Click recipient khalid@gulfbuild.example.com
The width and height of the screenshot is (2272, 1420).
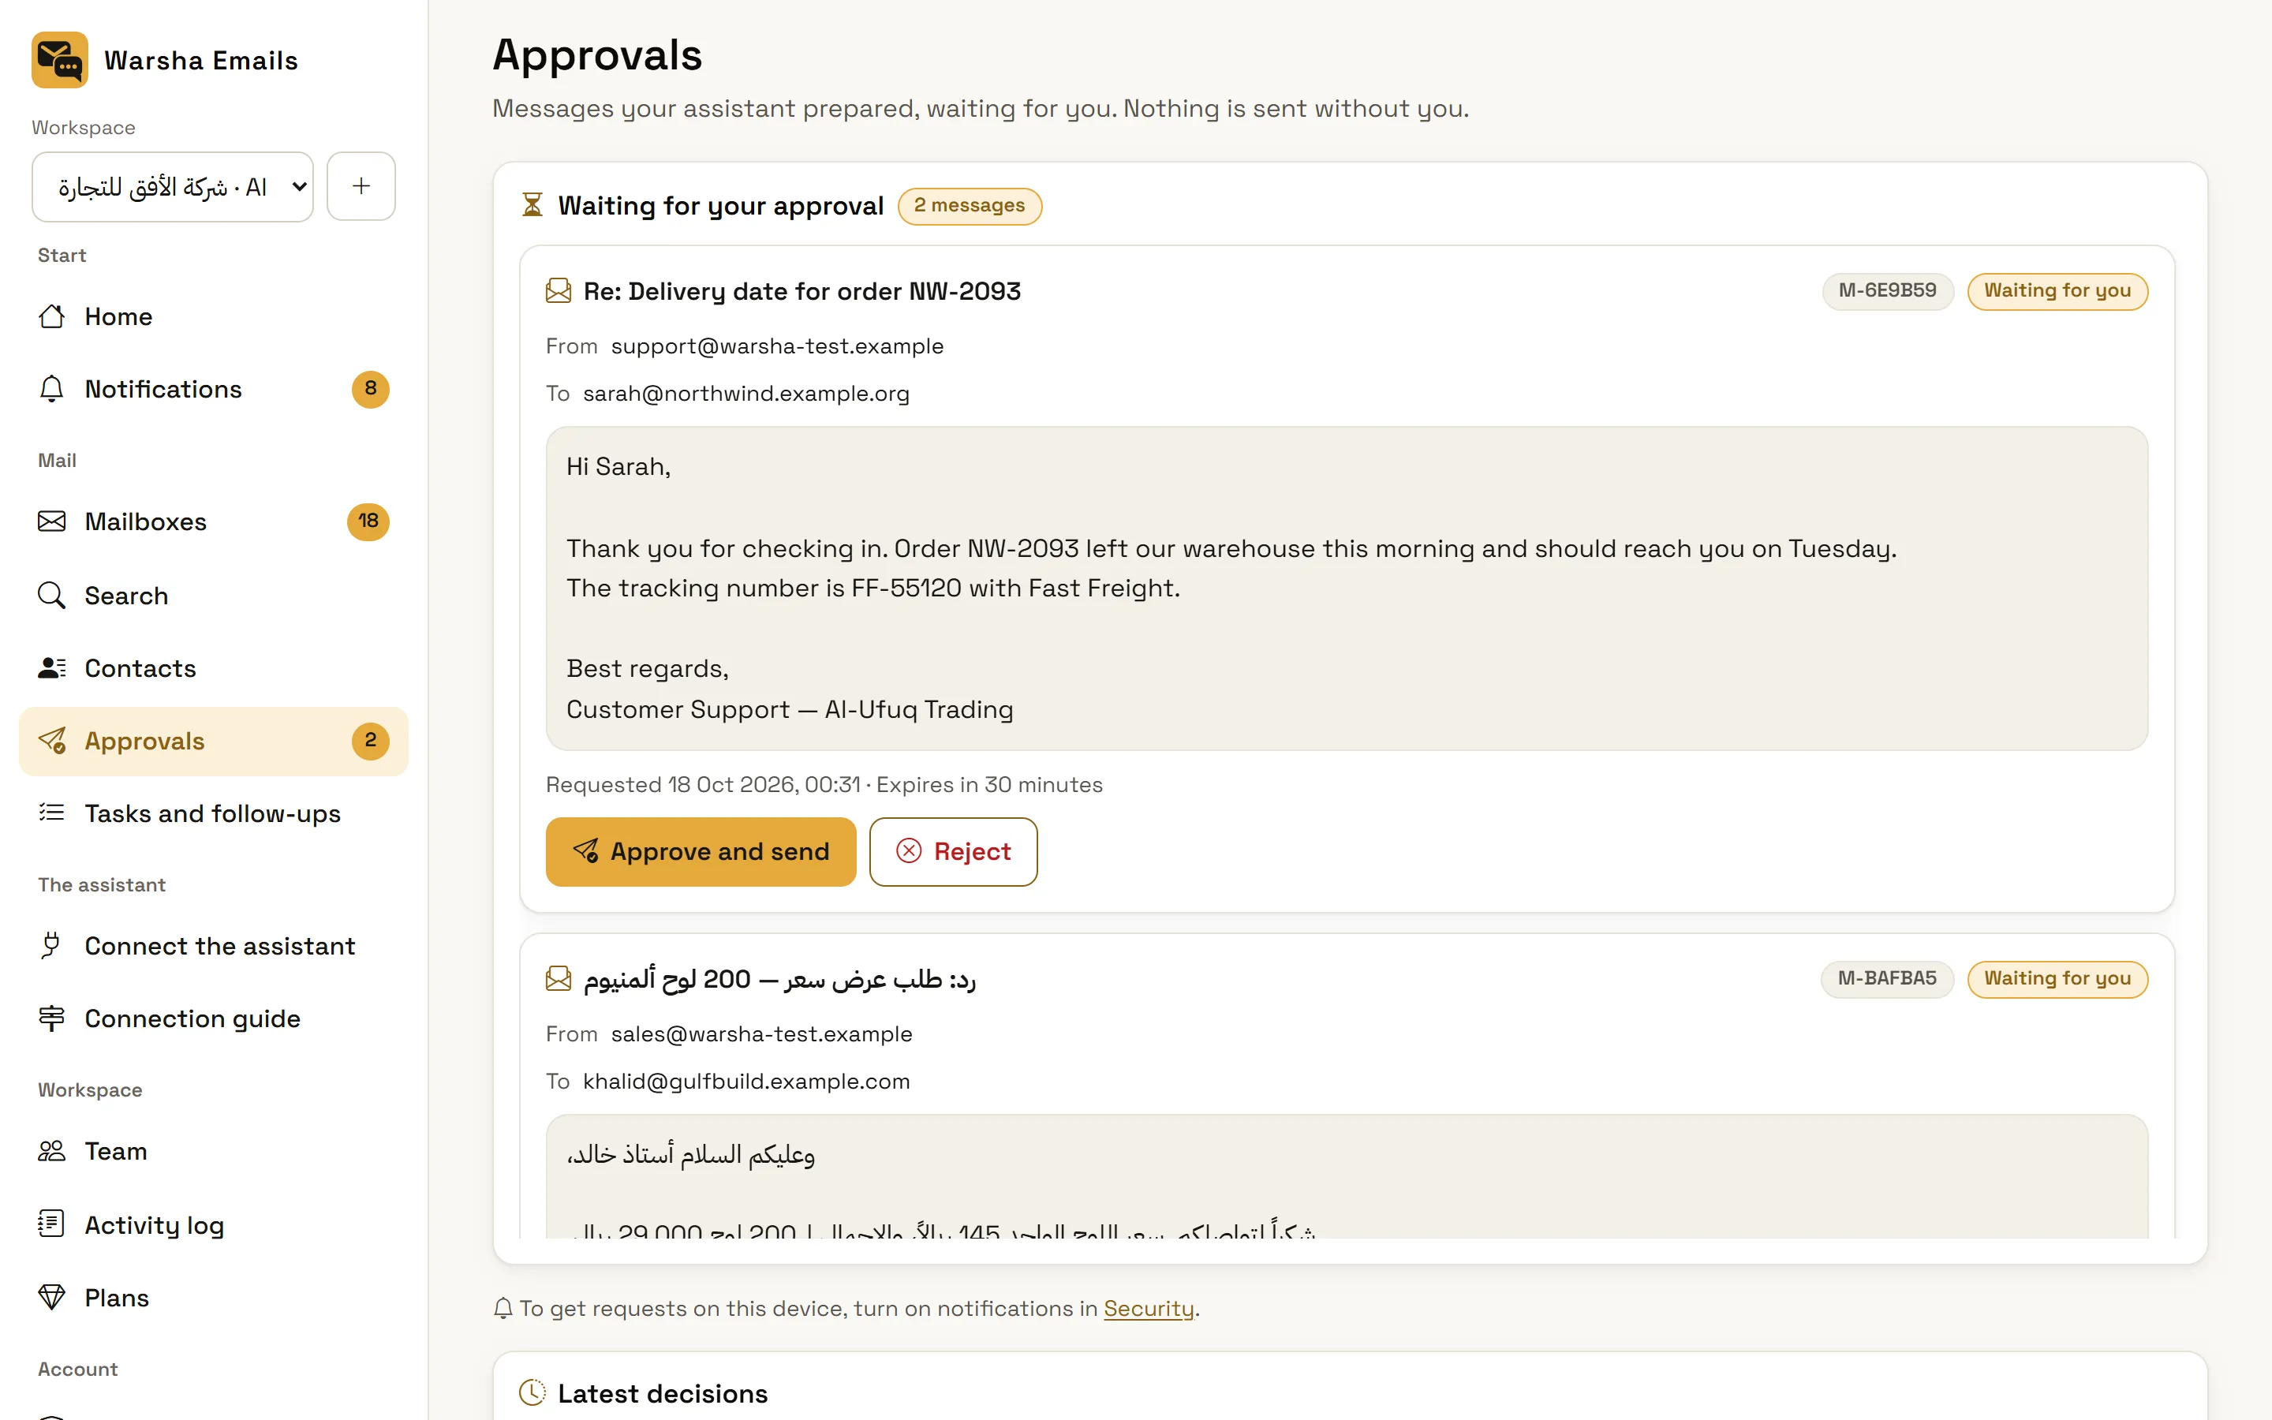pyautogui.click(x=746, y=1081)
